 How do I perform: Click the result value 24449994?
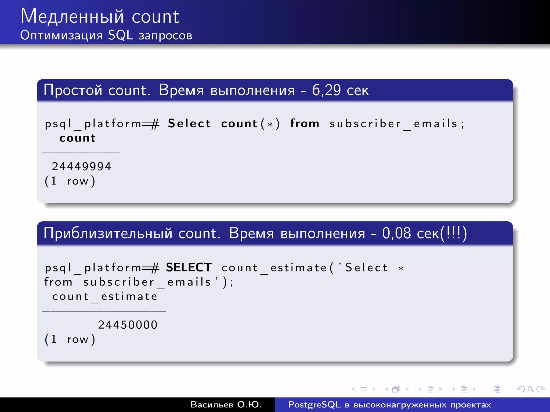point(81,166)
